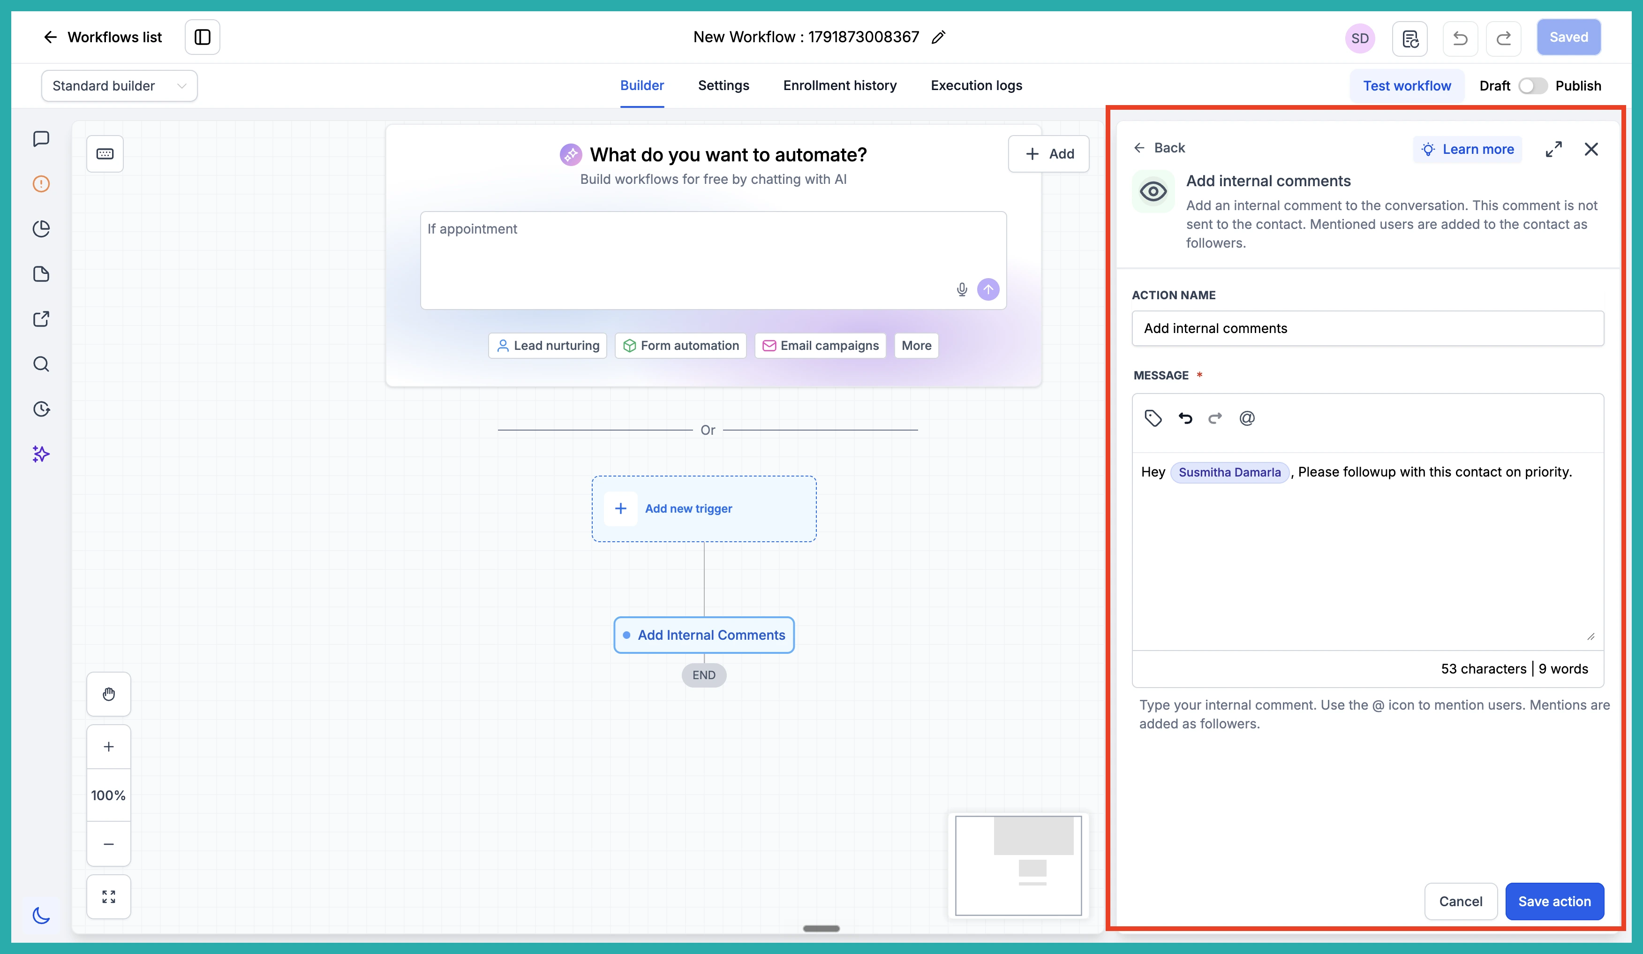Click the Test workflow button
Viewport: 1643px width, 954px height.
pyautogui.click(x=1407, y=86)
